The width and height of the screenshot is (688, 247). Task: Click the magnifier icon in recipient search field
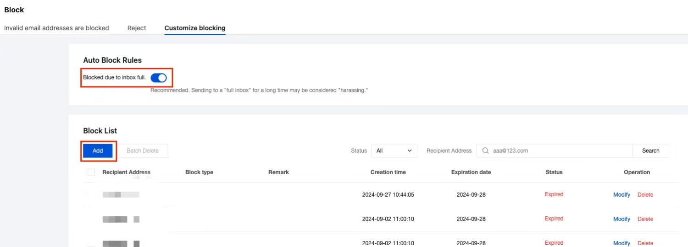[485, 150]
